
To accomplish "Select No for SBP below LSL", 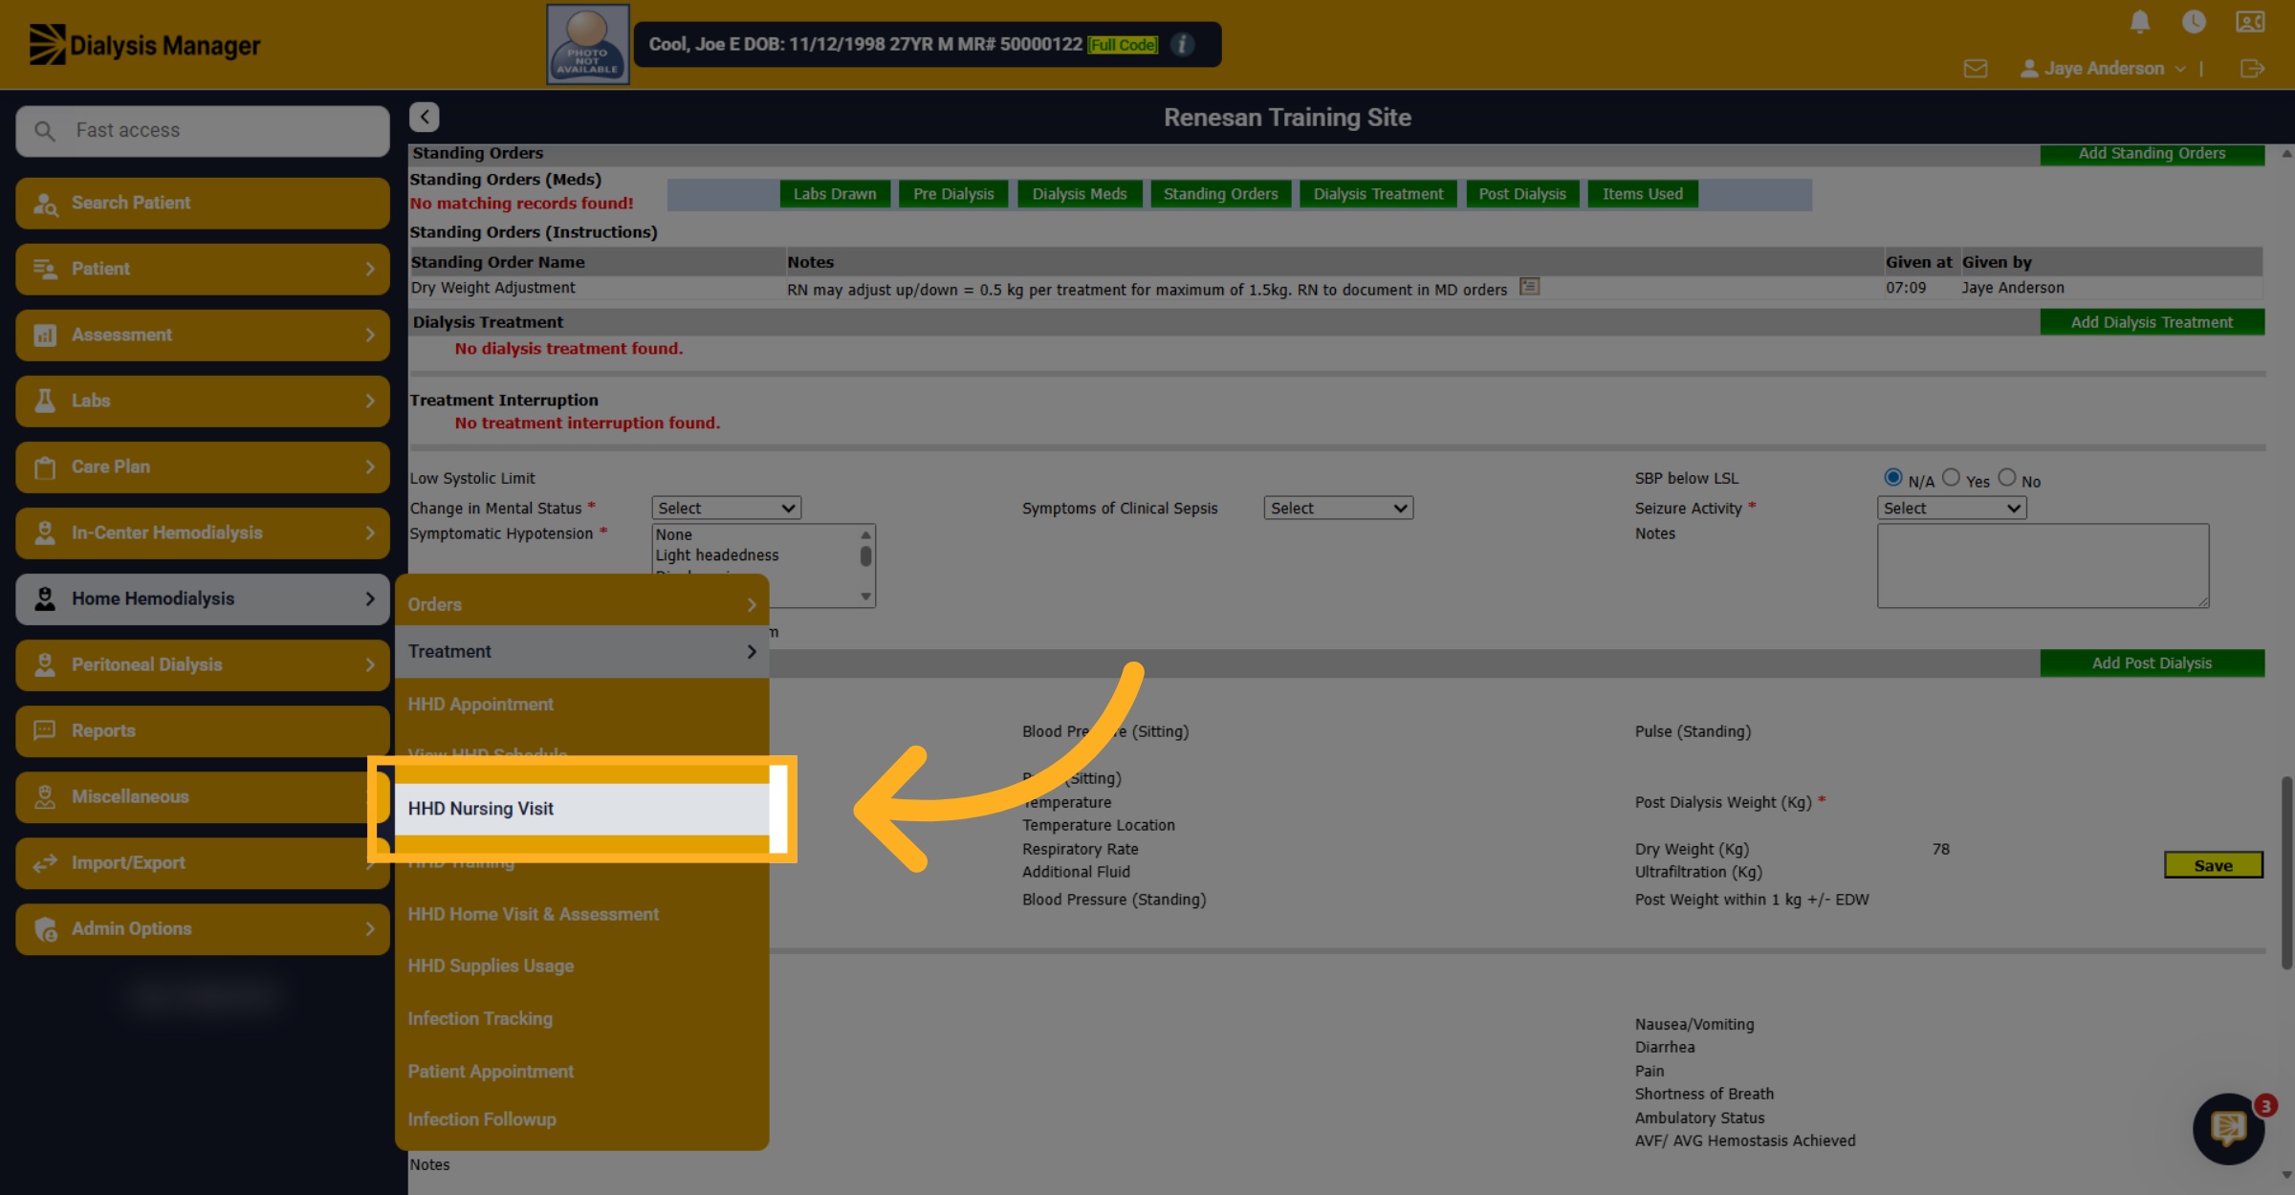I will (2007, 477).
